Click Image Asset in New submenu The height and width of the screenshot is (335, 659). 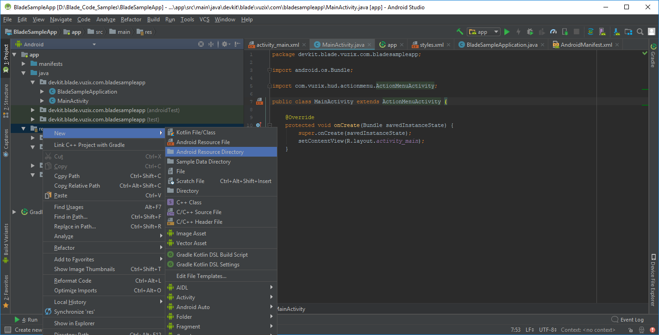pyautogui.click(x=221, y=234)
